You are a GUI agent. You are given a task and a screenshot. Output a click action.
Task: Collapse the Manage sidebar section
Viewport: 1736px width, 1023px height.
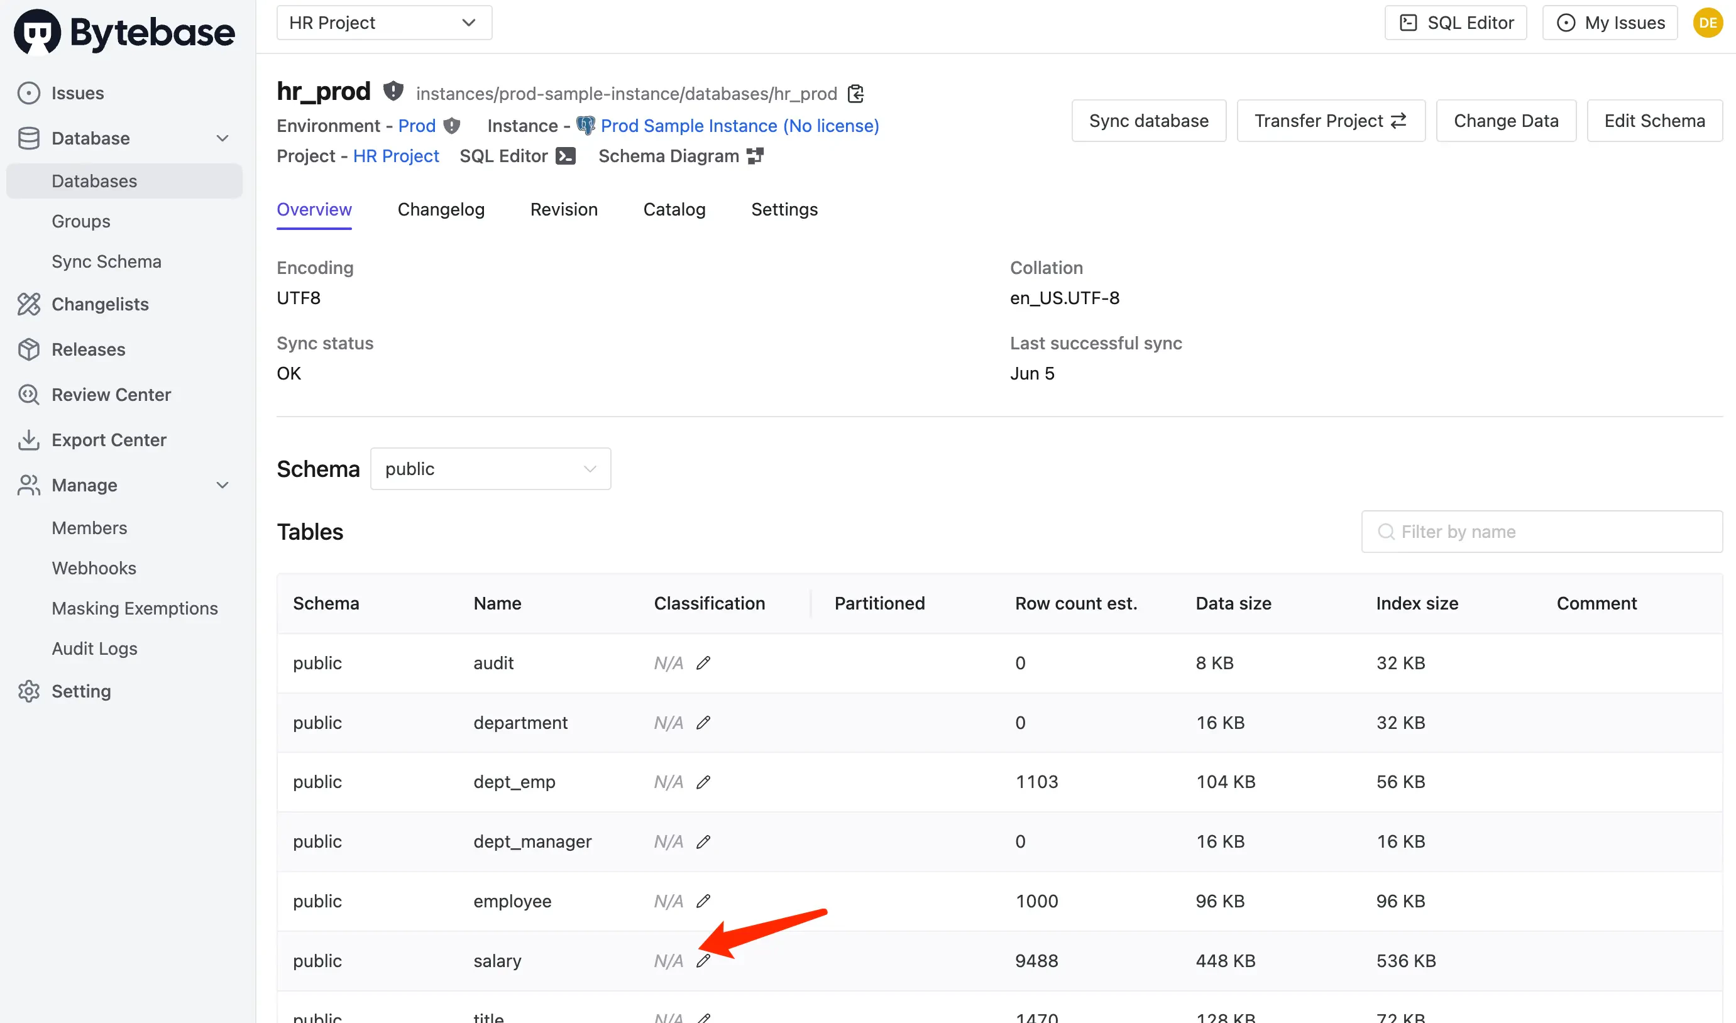[222, 485]
